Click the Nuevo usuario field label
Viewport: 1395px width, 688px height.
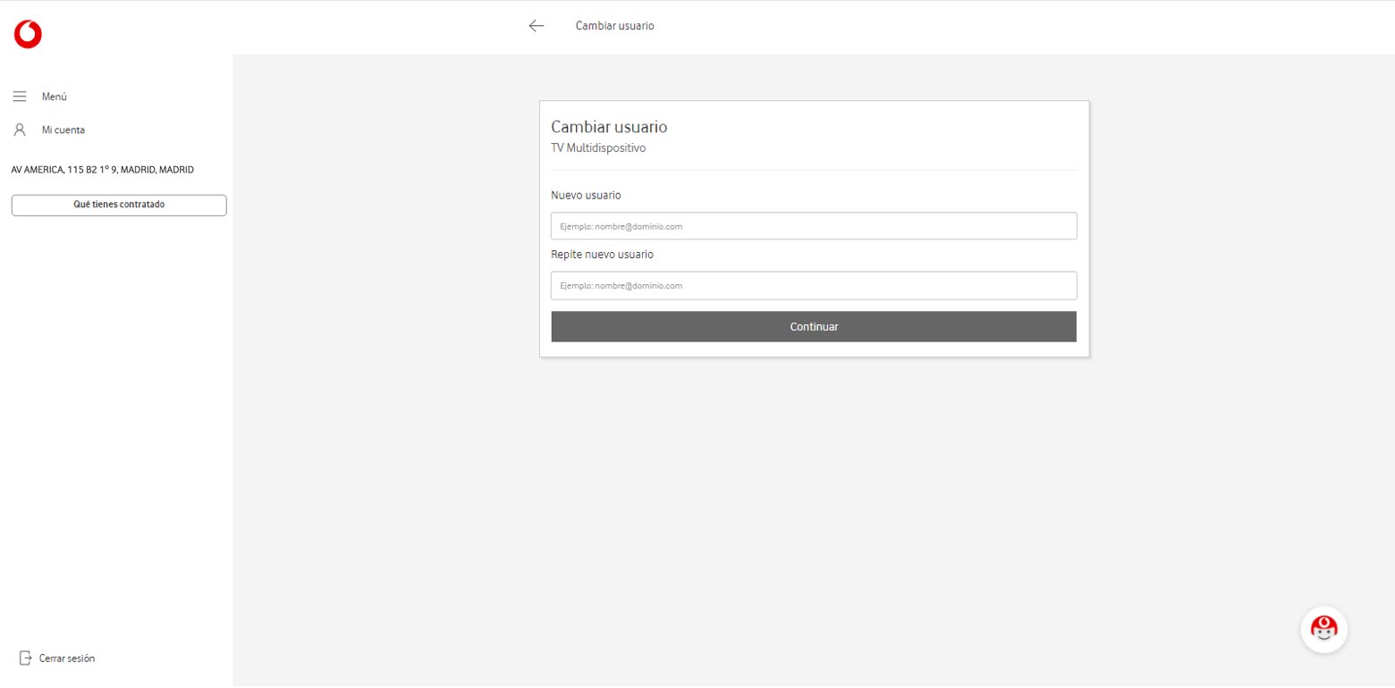click(586, 195)
